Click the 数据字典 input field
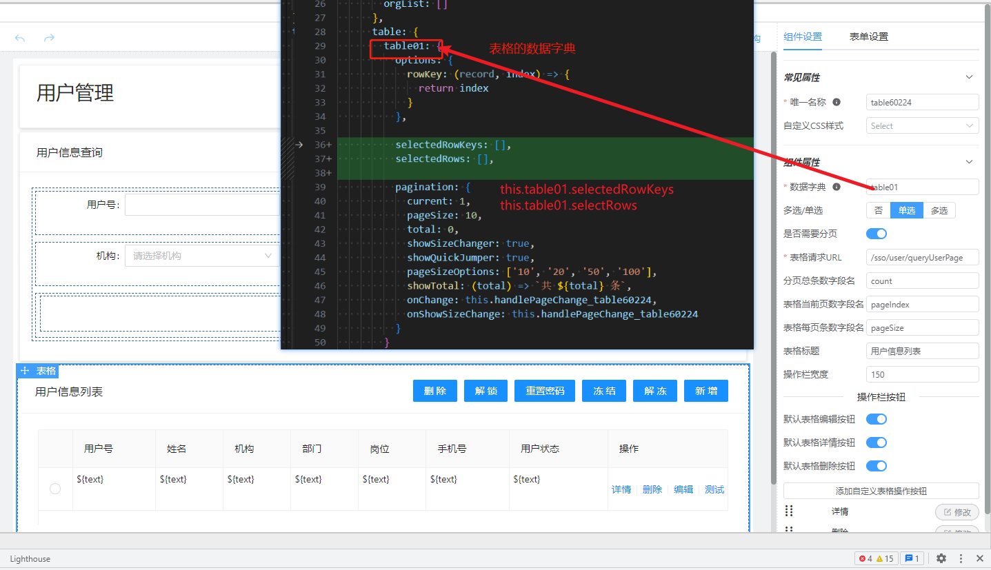This screenshot has height=570, width=991. point(923,187)
